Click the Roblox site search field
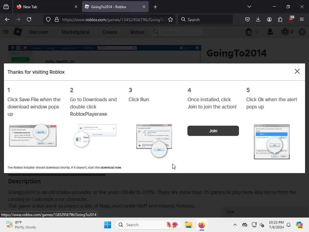 pos(177,32)
